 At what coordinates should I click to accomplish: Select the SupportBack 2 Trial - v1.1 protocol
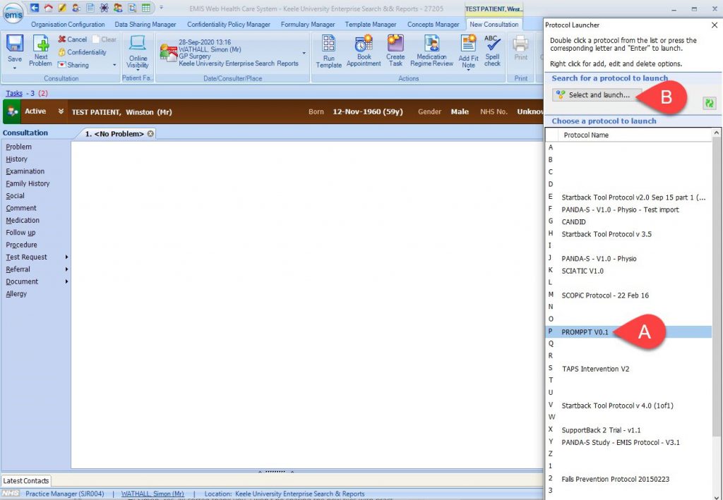pyautogui.click(x=628, y=430)
